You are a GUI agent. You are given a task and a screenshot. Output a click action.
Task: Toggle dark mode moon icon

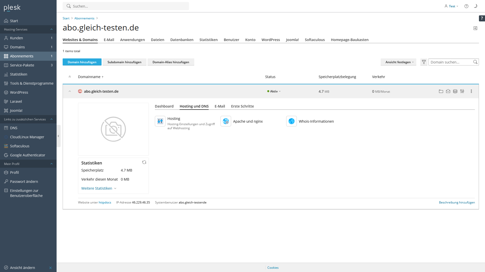(x=475, y=6)
